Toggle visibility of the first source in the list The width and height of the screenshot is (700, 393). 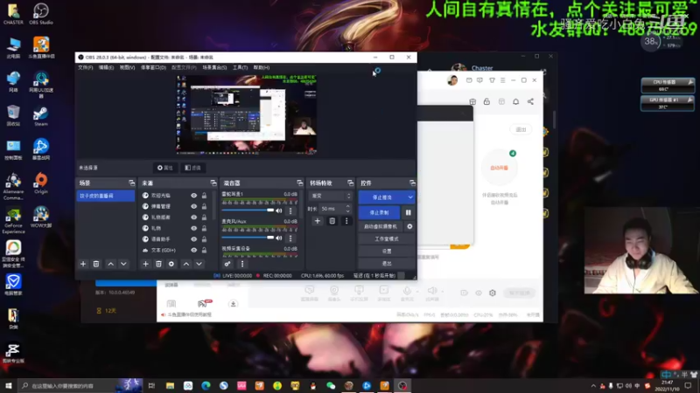[x=193, y=196]
